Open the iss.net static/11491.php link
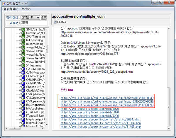176x138 pixels. [x=101, y=127]
